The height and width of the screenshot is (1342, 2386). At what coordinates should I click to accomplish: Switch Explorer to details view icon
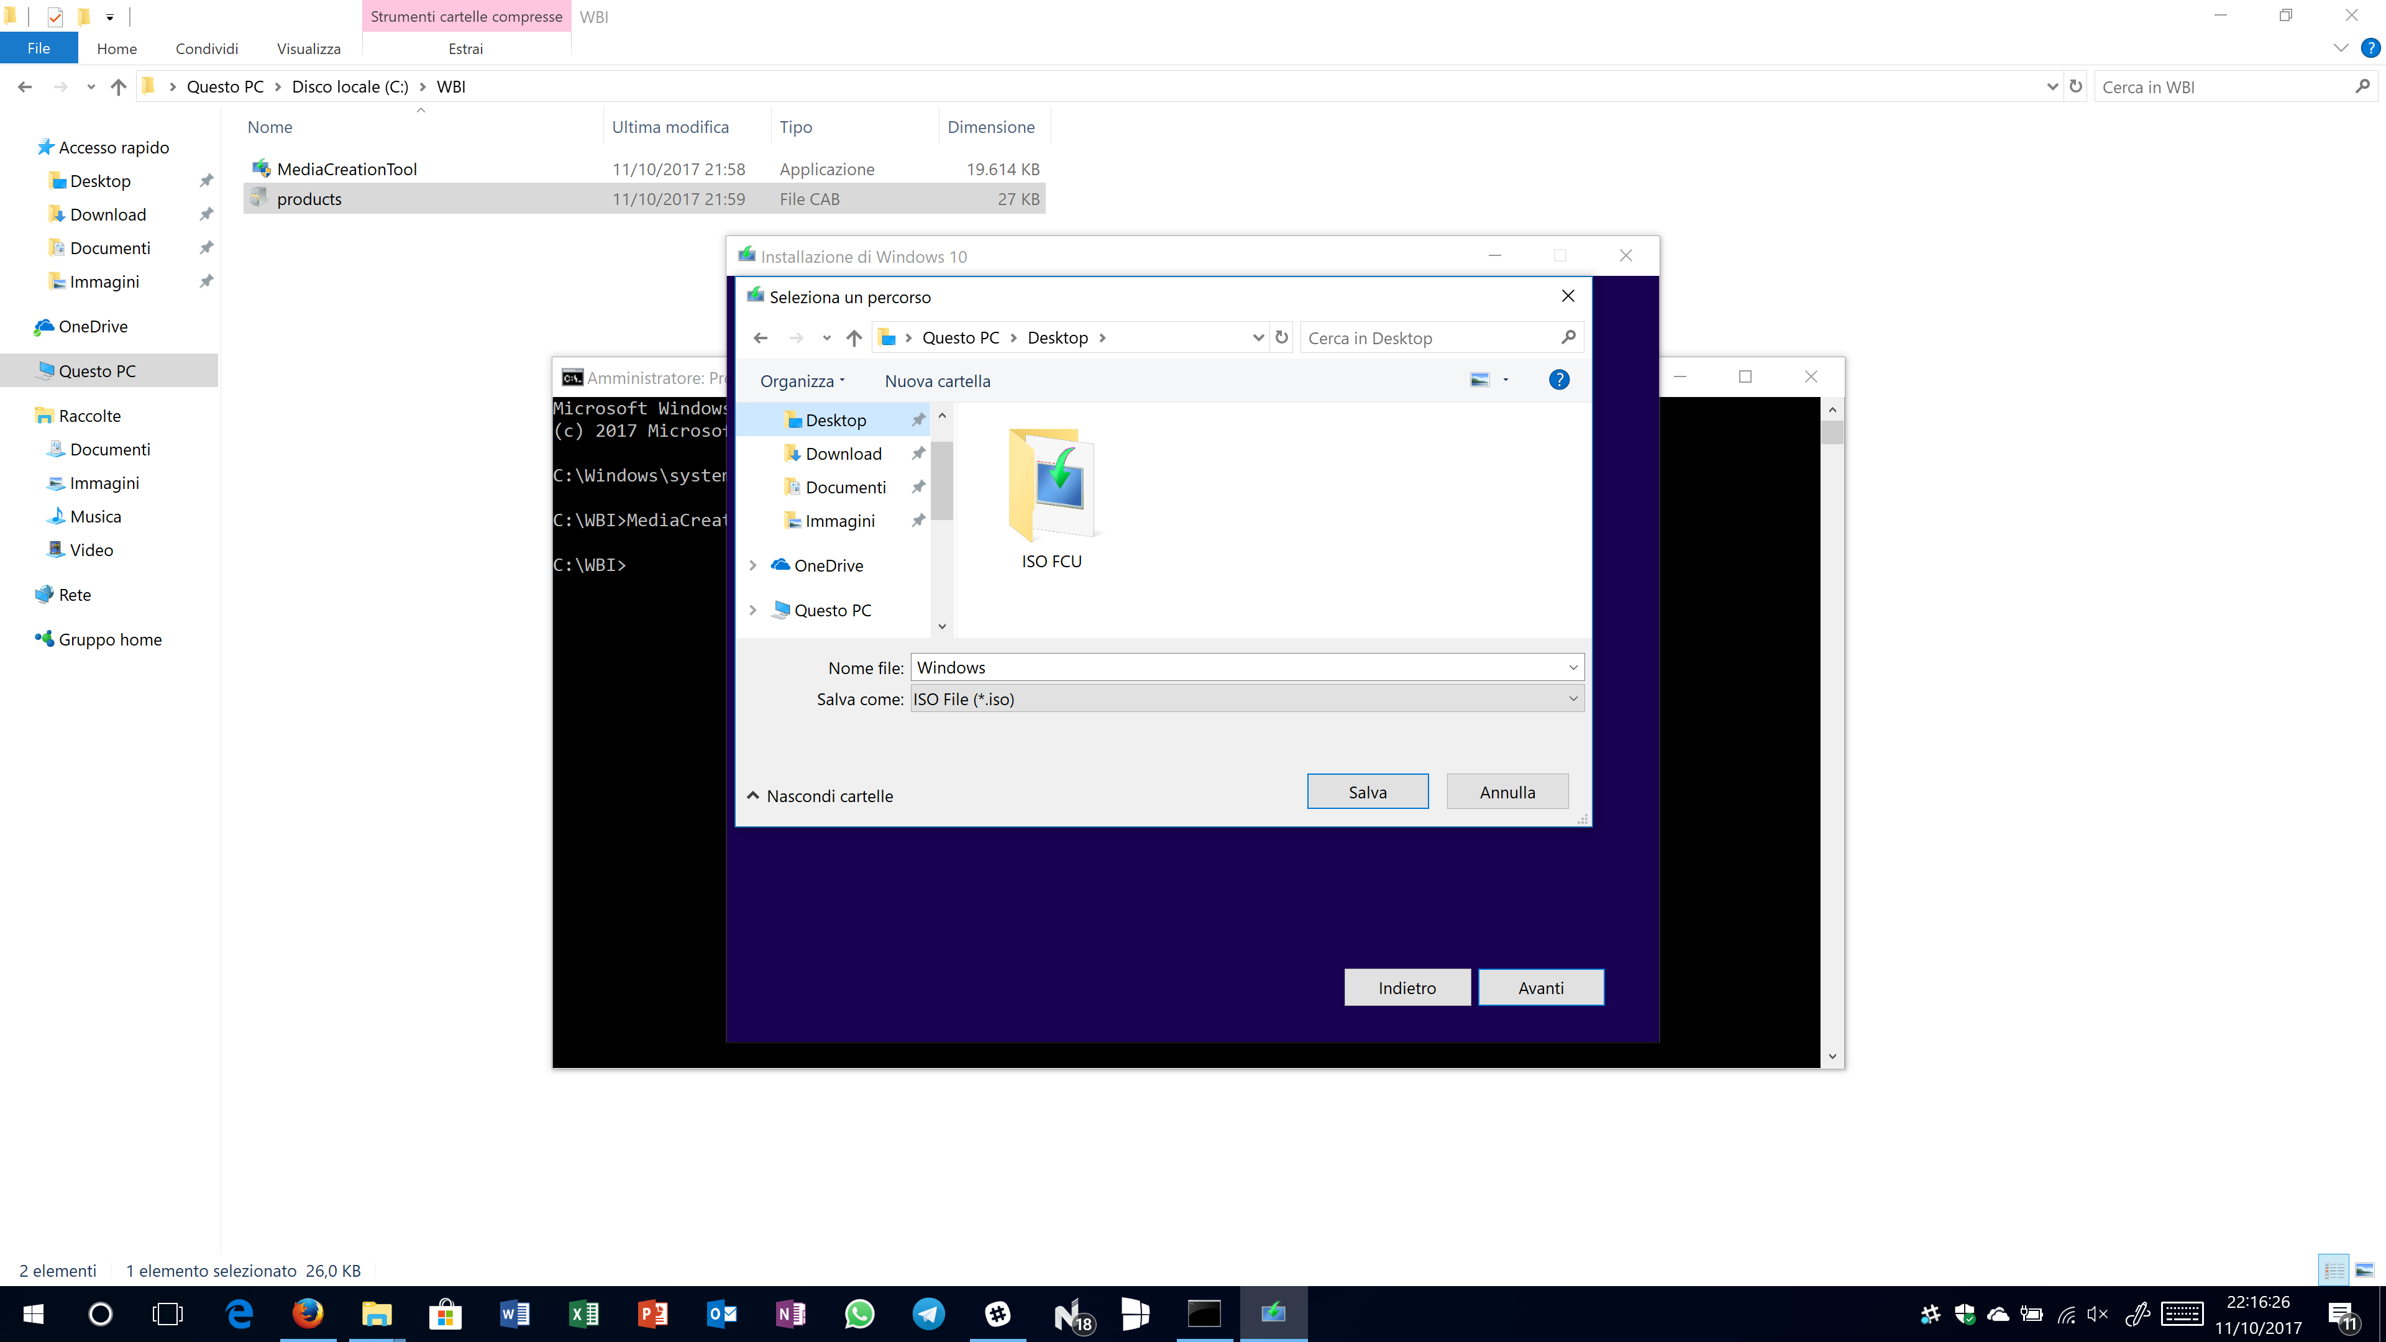(2333, 1270)
